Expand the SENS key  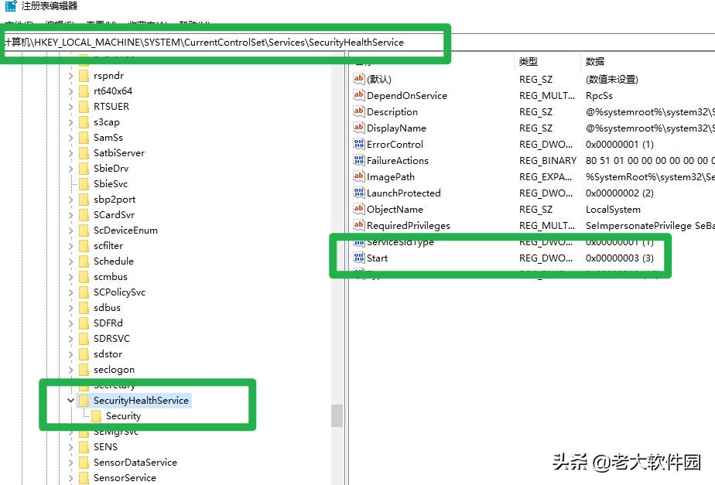point(70,447)
